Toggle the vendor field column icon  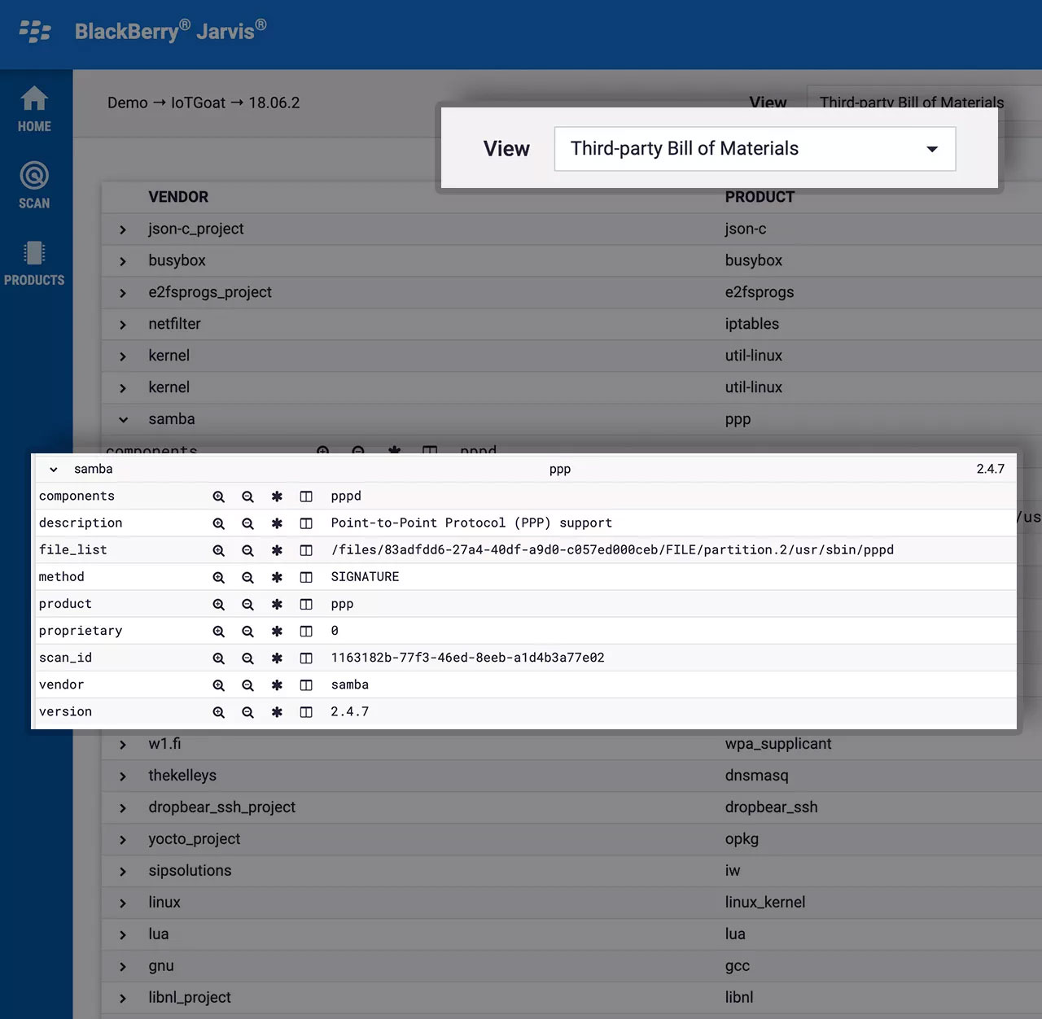[x=306, y=685]
